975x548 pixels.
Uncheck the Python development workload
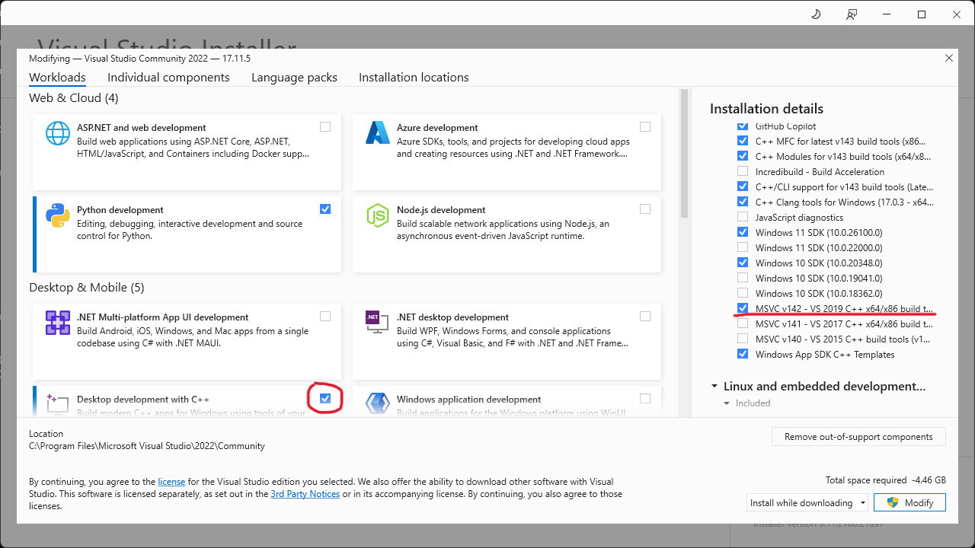point(325,209)
